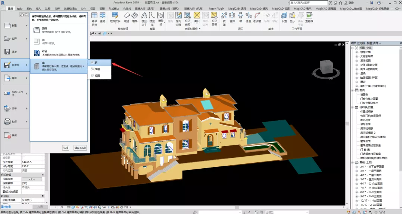Click the 设置 work plane set icon
The image size is (402, 214).
point(284,17)
